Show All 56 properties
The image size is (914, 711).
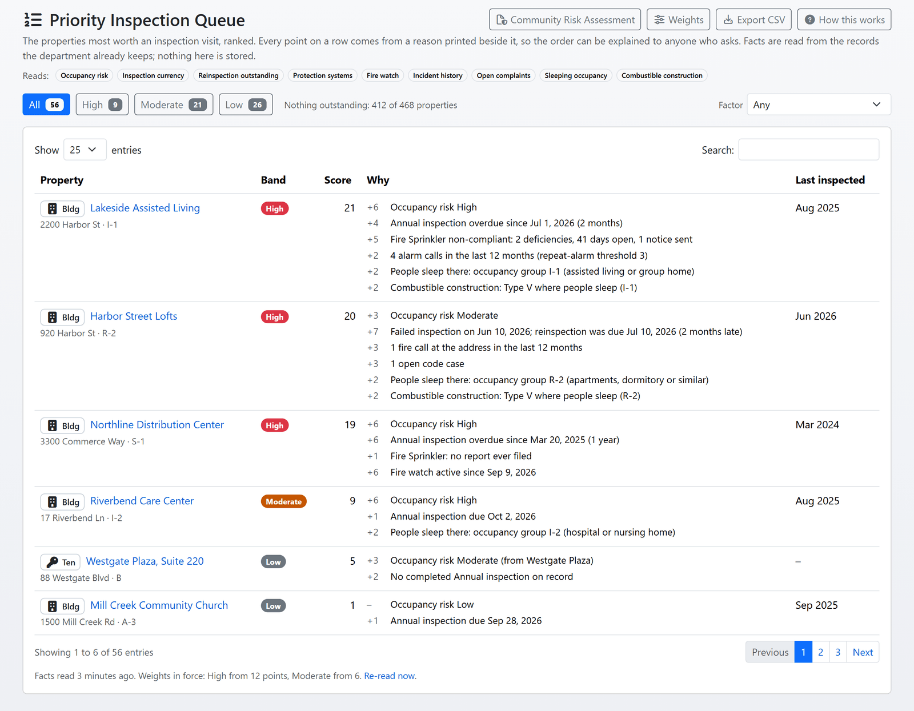(46, 105)
